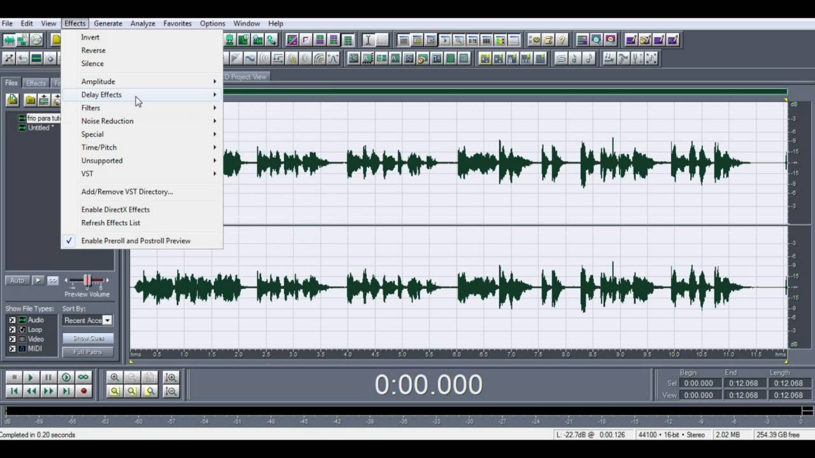Select the Untitled file in list
Image resolution: width=815 pixels, height=458 pixels.
tap(40, 128)
